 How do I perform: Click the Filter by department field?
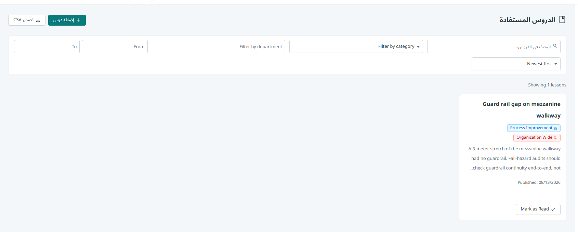[216, 46]
